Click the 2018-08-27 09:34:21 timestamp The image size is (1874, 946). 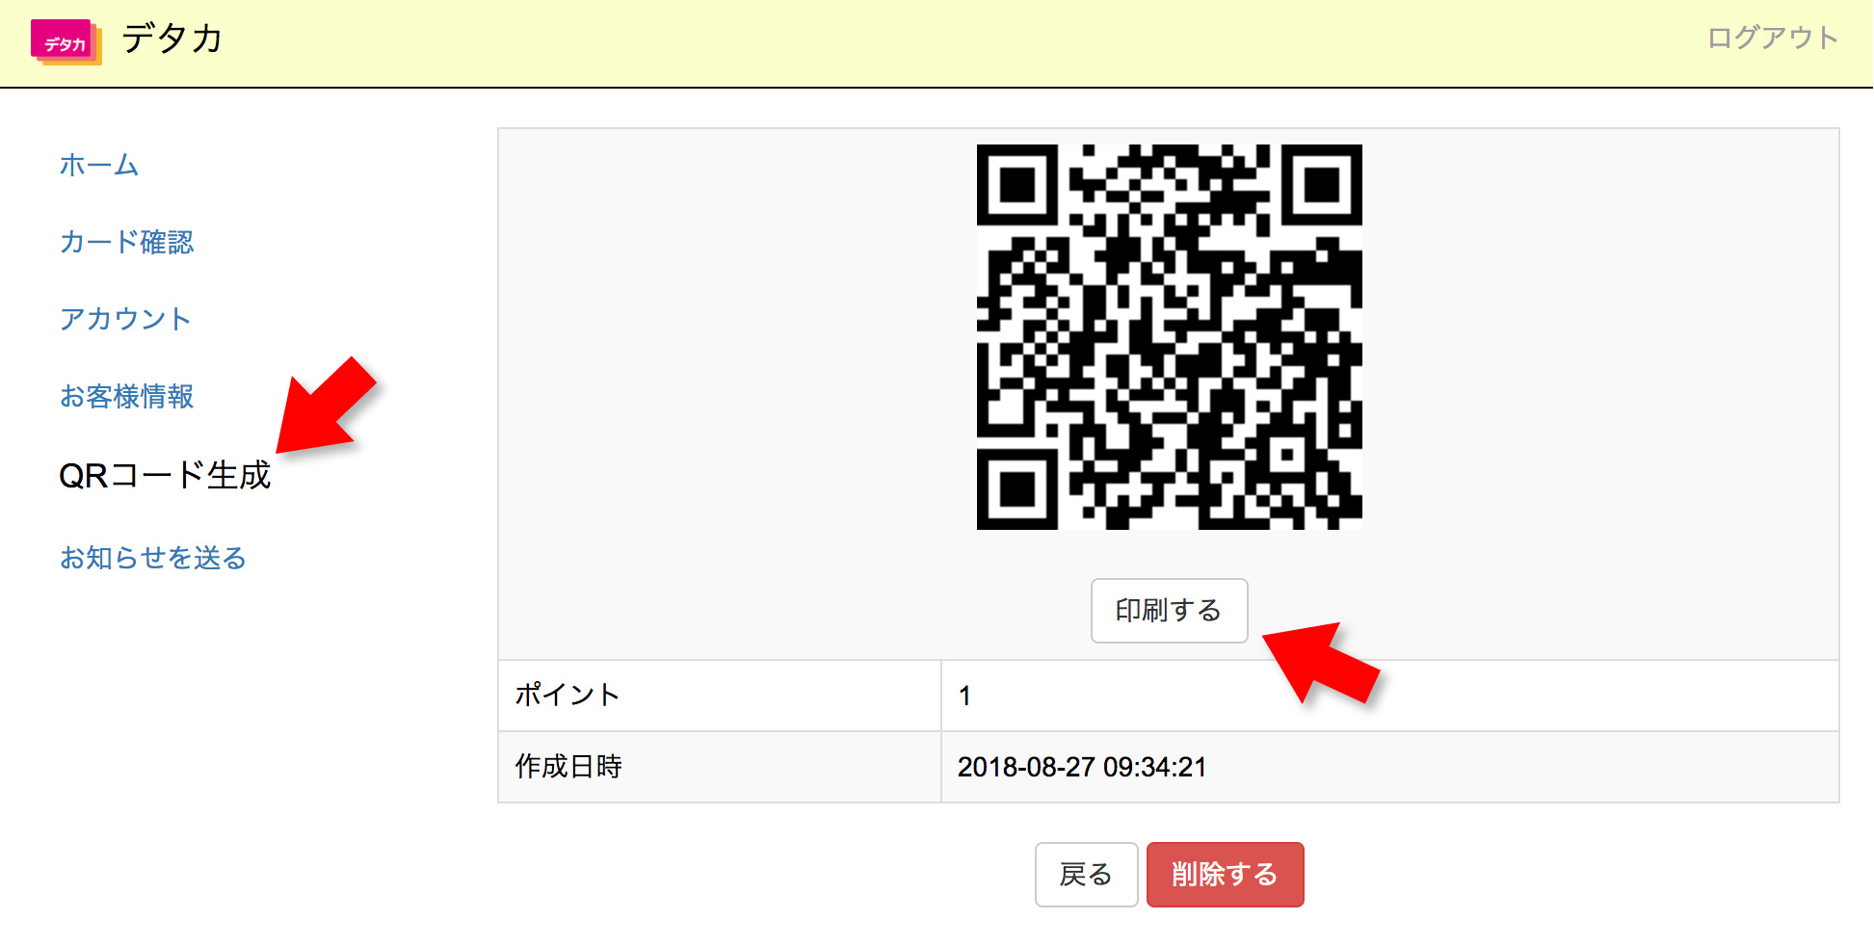click(1082, 767)
